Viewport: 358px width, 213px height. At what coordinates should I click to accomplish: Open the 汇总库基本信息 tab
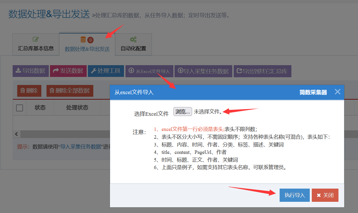click(x=36, y=44)
